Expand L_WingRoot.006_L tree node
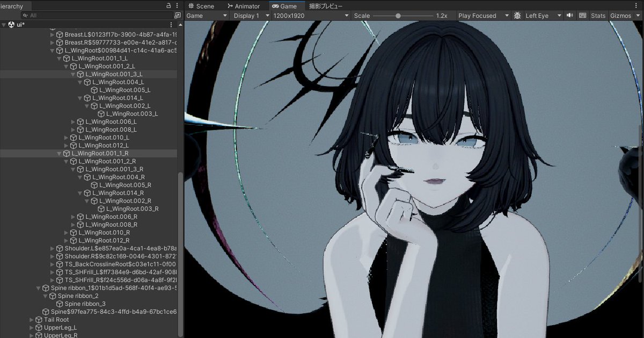 73,121
